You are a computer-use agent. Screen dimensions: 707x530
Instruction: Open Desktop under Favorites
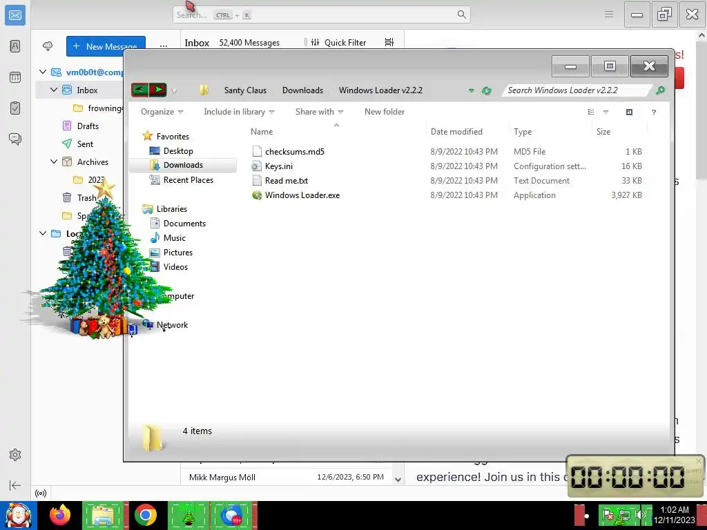pyautogui.click(x=178, y=151)
